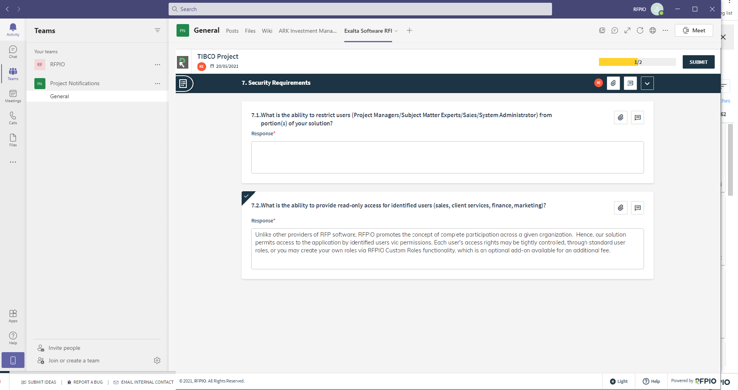Click Join or create a team
This screenshot has width=738, height=390.
(68, 360)
